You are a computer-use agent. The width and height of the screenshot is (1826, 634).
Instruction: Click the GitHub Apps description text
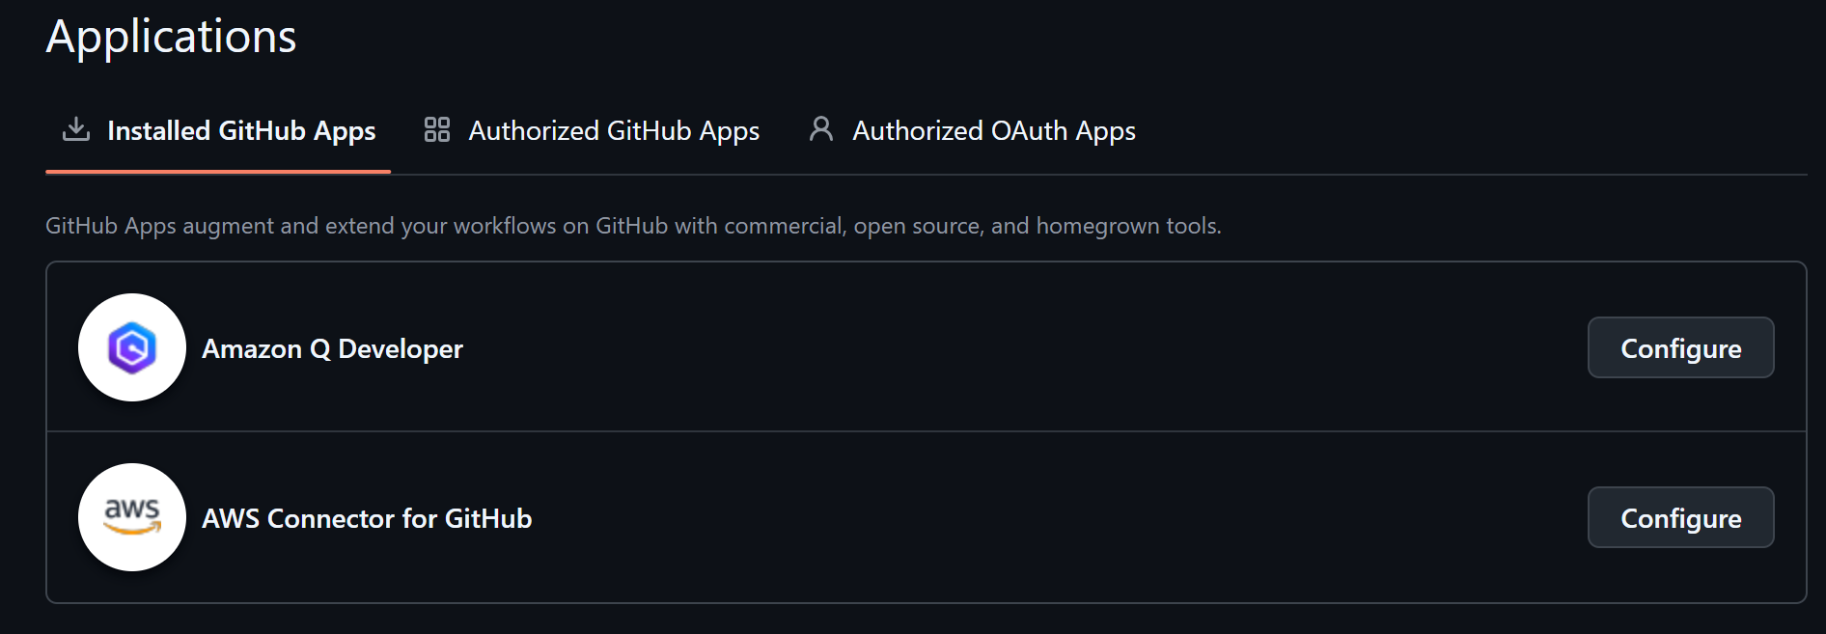tap(633, 225)
